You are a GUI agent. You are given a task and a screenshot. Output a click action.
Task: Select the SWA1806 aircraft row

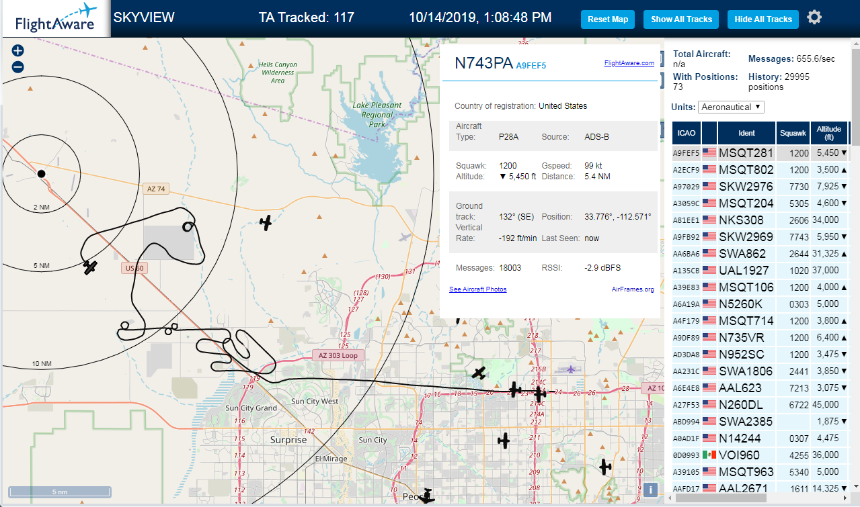760,371
